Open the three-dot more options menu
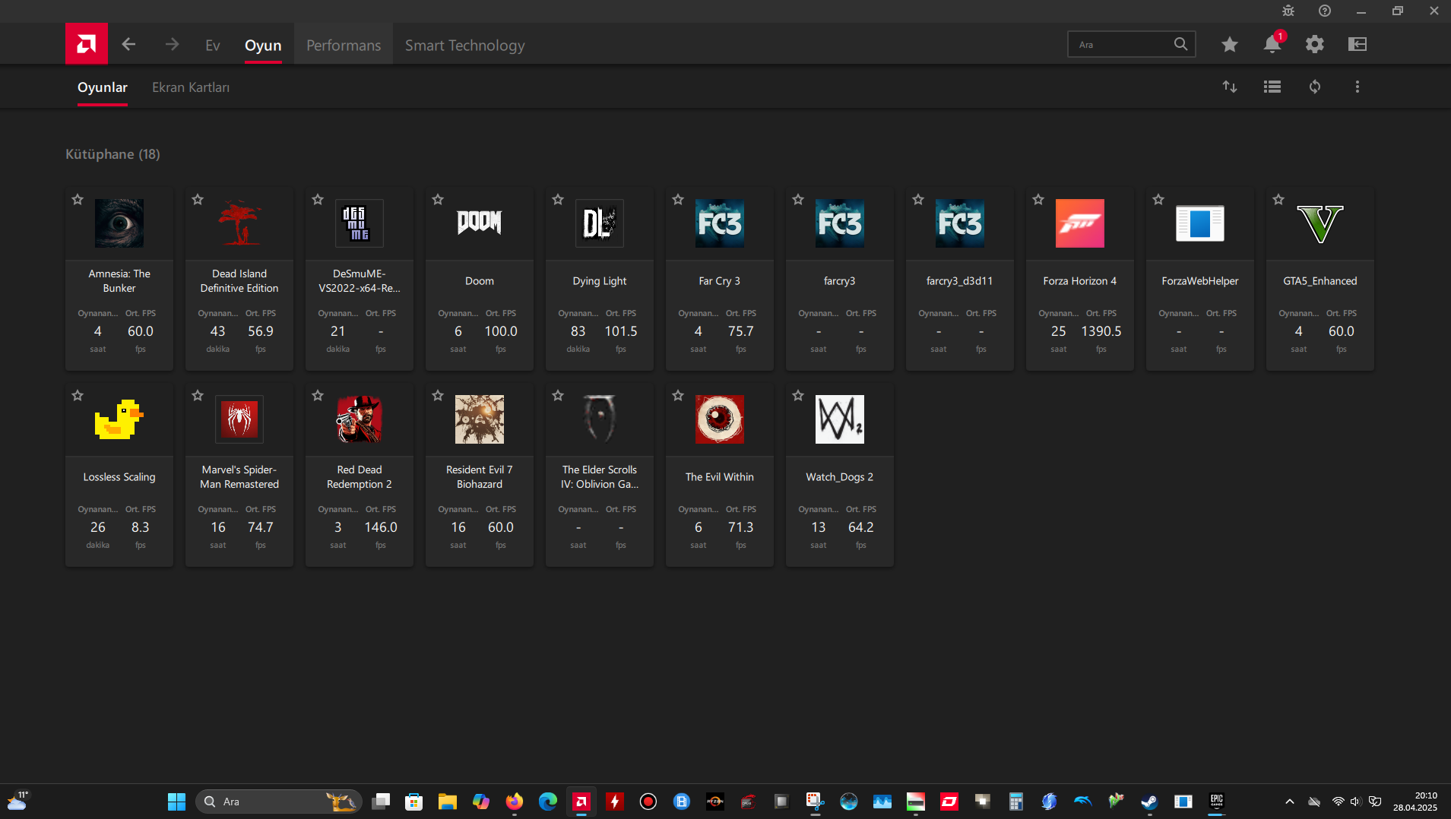 click(x=1358, y=87)
